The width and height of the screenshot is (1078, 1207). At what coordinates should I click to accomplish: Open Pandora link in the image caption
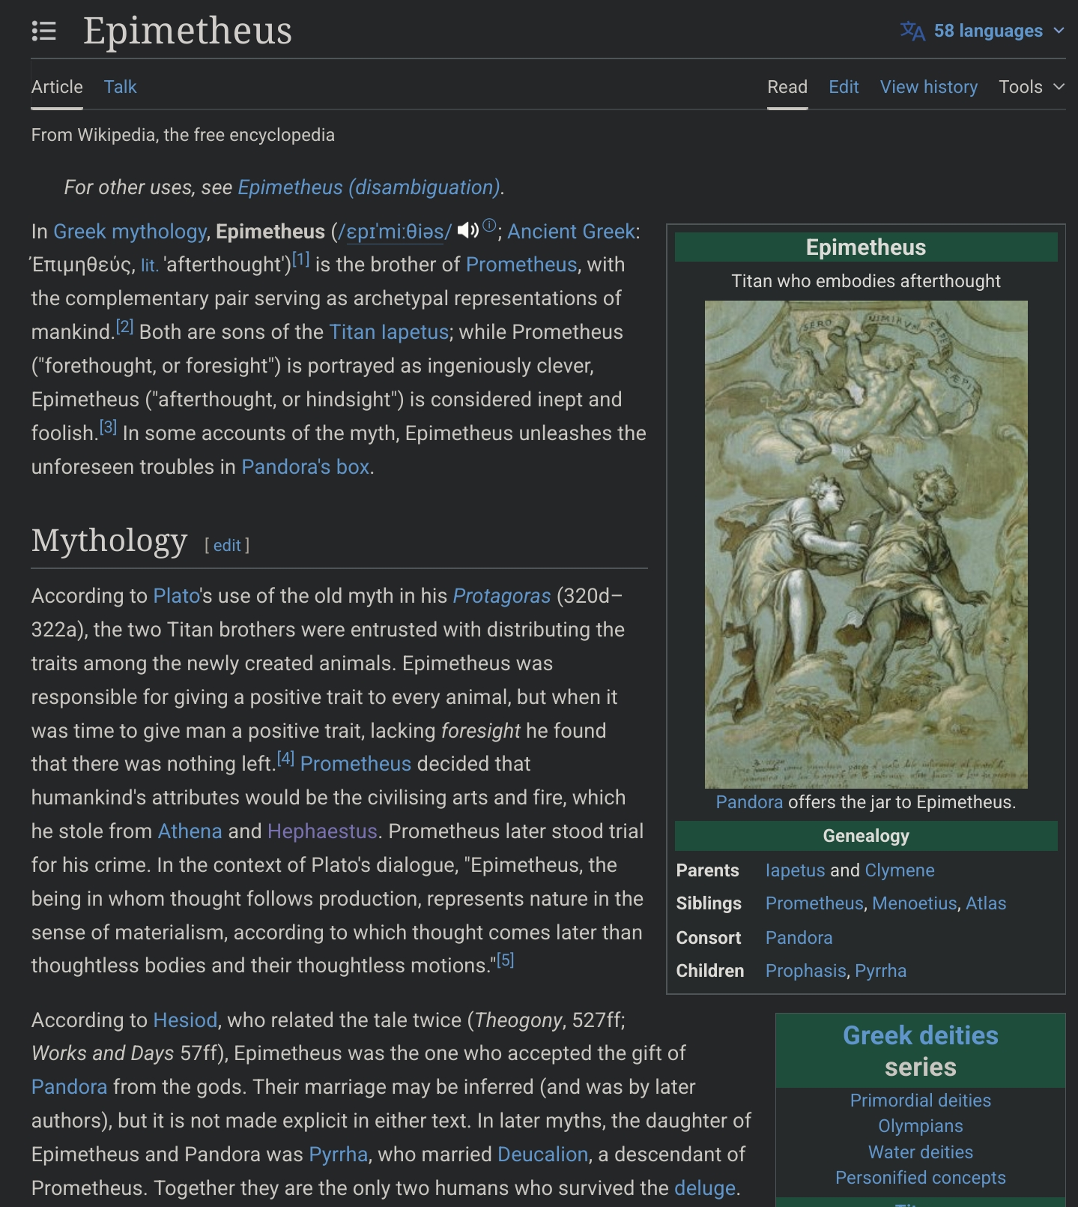click(x=749, y=802)
